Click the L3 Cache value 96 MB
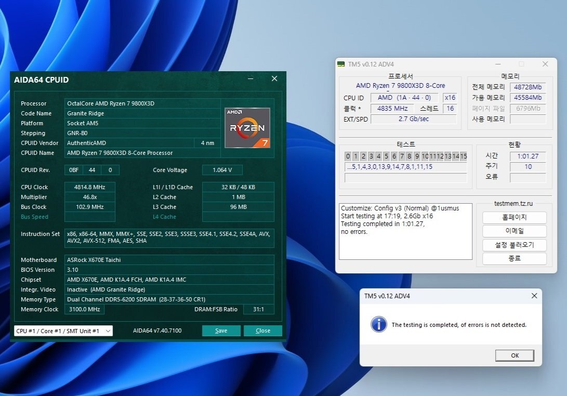The height and width of the screenshot is (396, 567). click(238, 207)
